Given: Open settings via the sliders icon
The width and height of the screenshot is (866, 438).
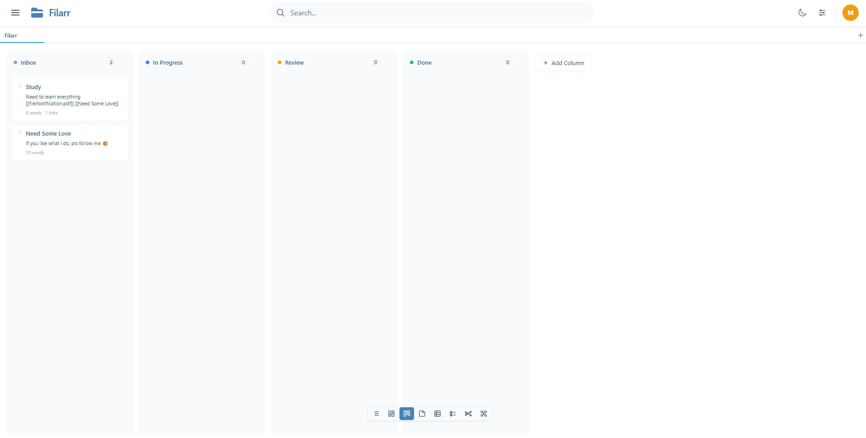Looking at the screenshot, I should (x=823, y=13).
